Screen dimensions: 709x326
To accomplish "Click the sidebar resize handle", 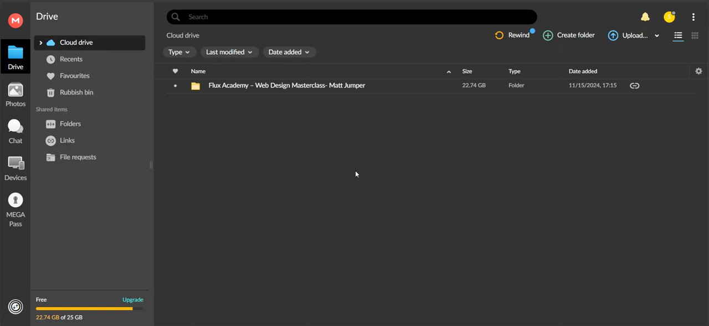I will pos(151,165).
